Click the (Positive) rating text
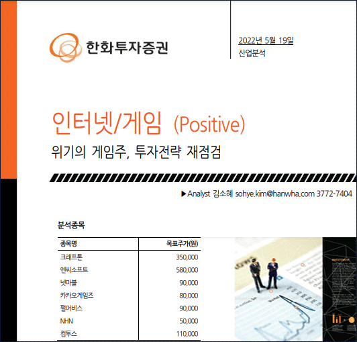 click(x=209, y=124)
